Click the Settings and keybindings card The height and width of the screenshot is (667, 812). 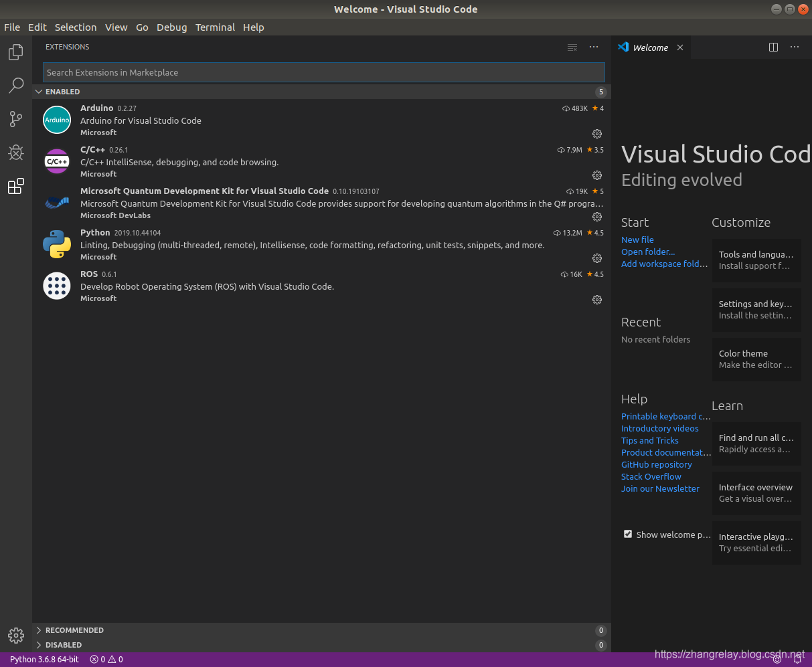[x=756, y=310]
